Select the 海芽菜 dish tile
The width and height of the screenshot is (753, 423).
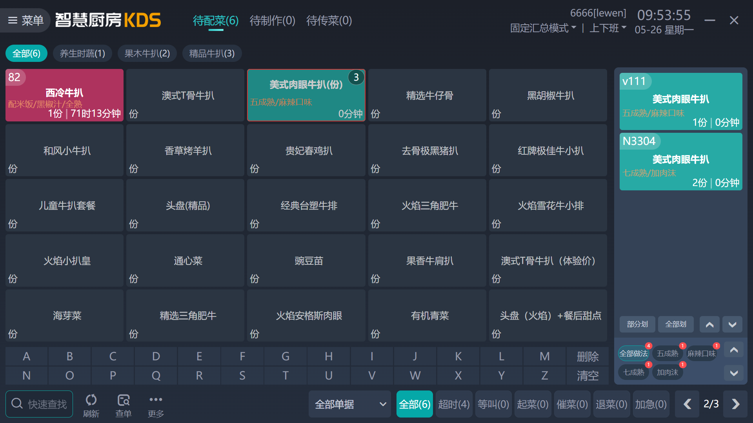pyautogui.click(x=64, y=315)
